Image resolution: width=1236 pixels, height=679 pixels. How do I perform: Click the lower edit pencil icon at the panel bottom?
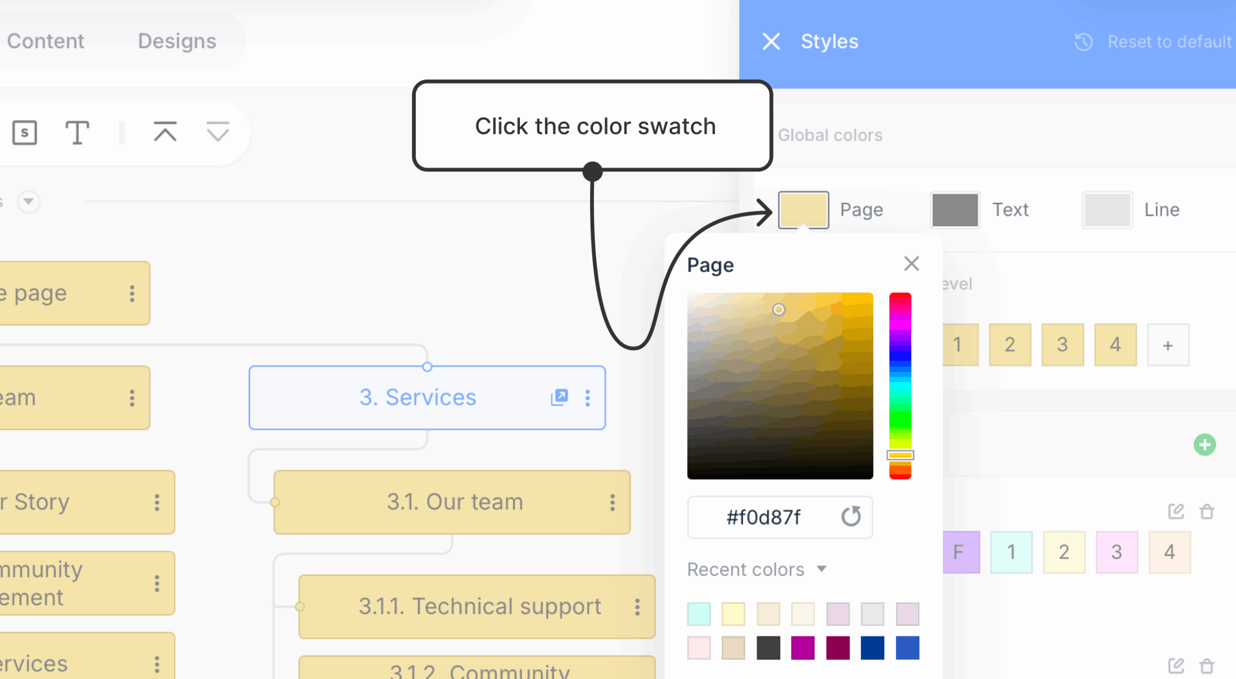(1176, 665)
